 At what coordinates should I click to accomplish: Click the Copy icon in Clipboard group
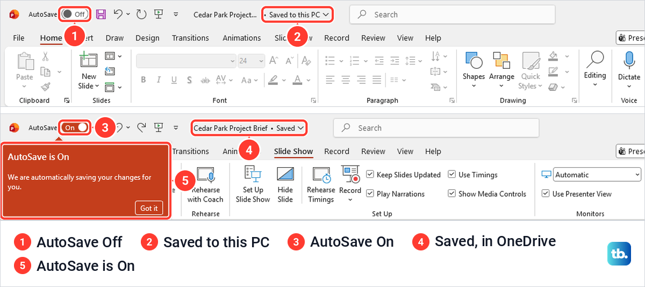point(46,71)
